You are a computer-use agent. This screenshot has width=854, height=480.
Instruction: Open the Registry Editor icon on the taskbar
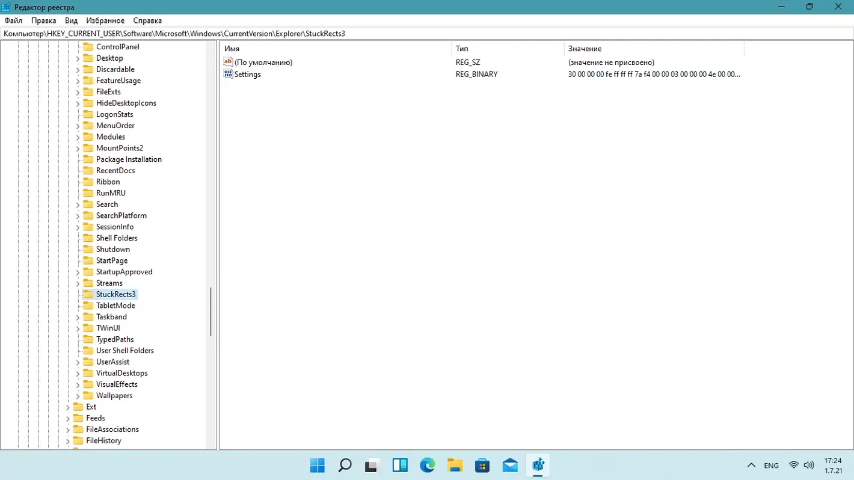[x=537, y=465]
